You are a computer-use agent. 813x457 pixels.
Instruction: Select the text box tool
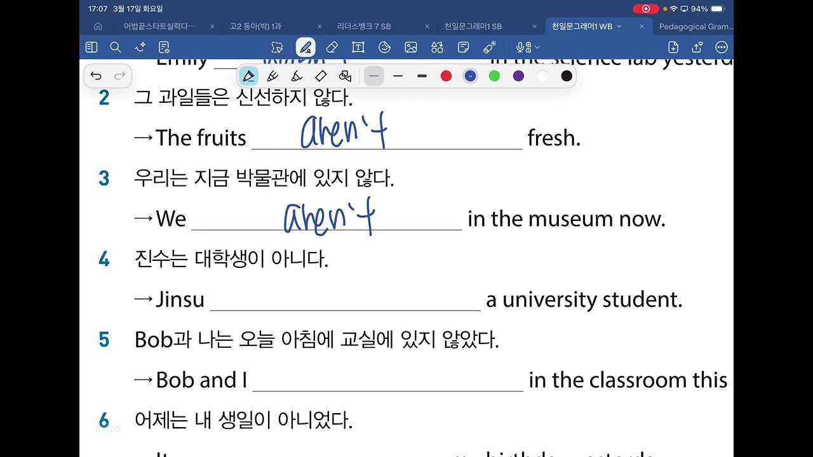[x=358, y=47]
